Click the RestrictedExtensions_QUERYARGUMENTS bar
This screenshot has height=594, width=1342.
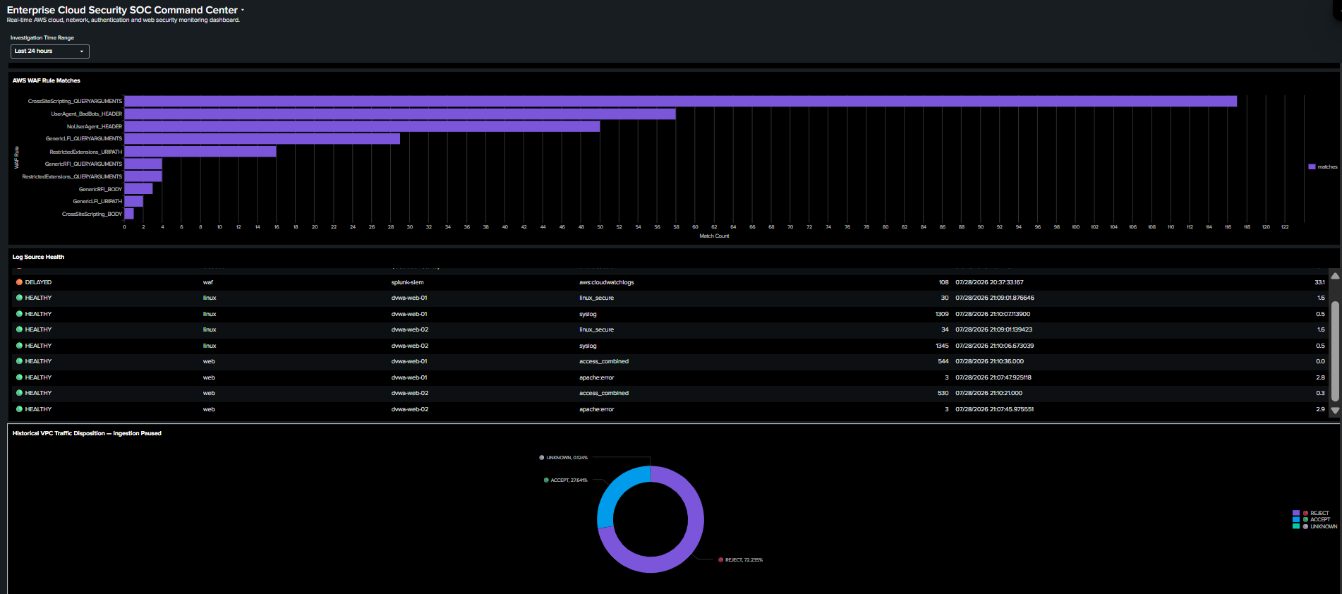[143, 176]
